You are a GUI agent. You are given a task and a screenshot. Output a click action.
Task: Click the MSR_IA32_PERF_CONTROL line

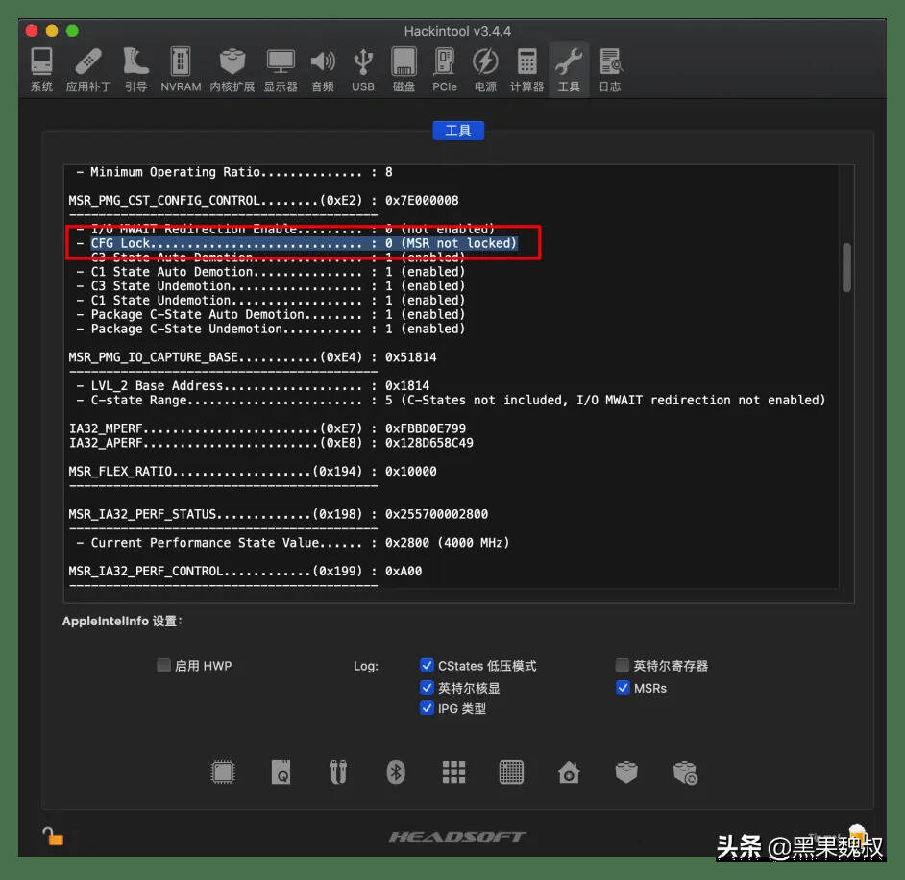click(x=245, y=572)
